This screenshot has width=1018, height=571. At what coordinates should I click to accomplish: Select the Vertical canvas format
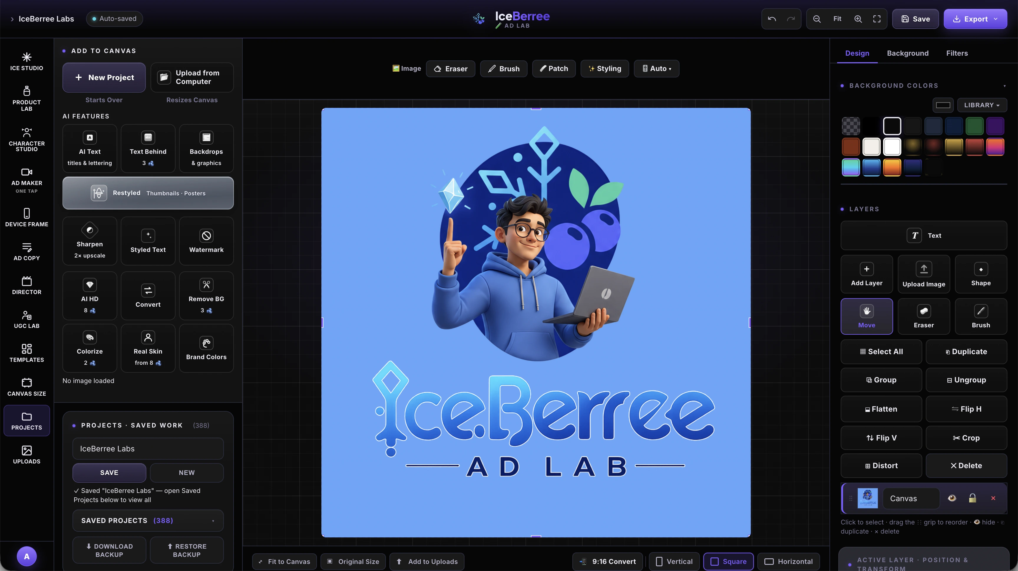[x=674, y=562]
